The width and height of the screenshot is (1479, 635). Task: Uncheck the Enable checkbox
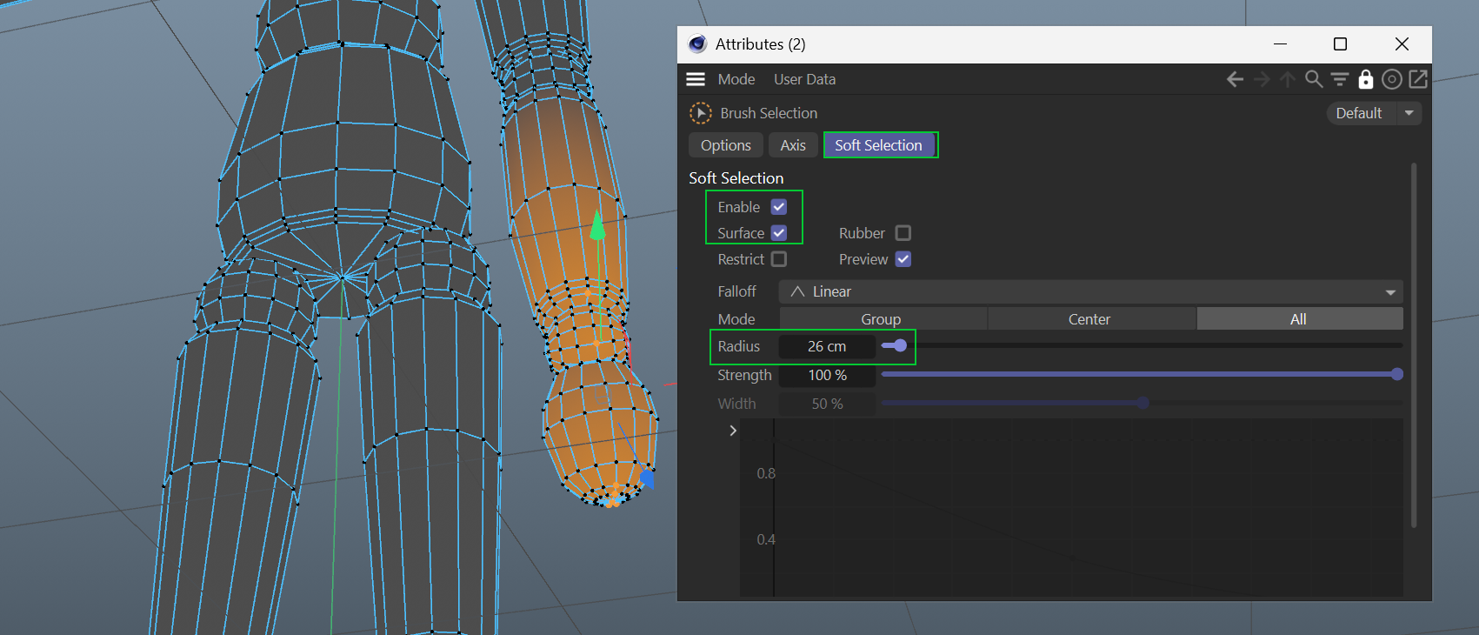[x=779, y=207]
